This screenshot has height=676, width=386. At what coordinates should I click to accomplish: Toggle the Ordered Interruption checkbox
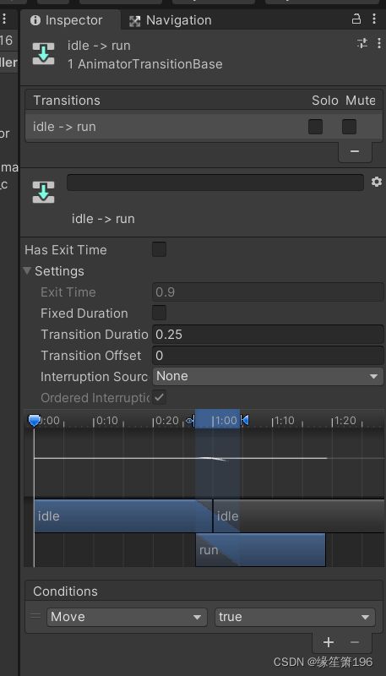tap(159, 397)
